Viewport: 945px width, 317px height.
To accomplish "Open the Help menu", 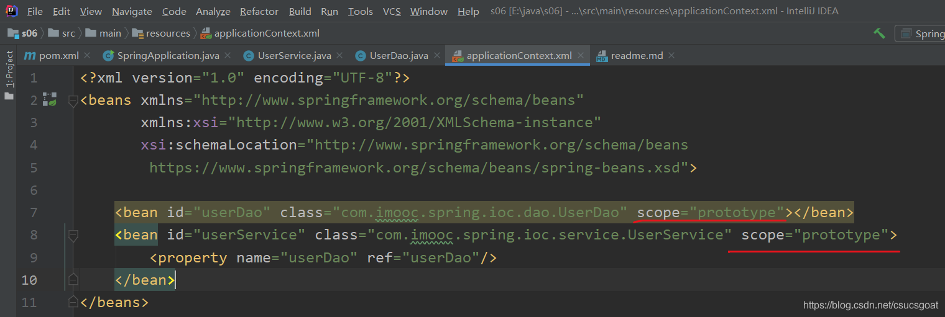I will pos(468,11).
